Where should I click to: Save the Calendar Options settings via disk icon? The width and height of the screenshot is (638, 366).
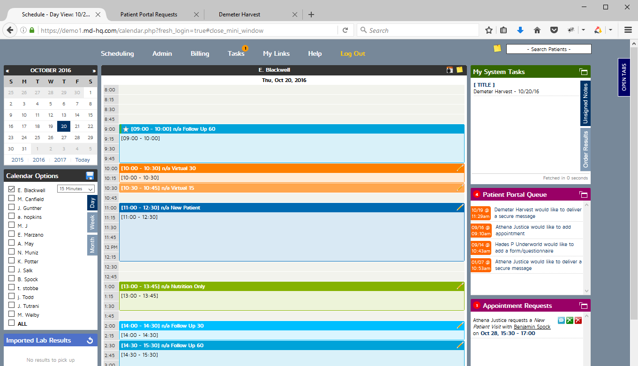point(89,175)
